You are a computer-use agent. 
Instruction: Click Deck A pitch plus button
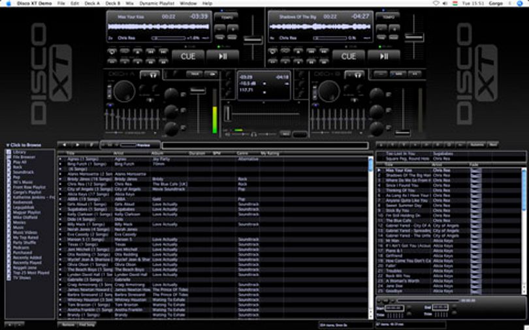(x=232, y=28)
